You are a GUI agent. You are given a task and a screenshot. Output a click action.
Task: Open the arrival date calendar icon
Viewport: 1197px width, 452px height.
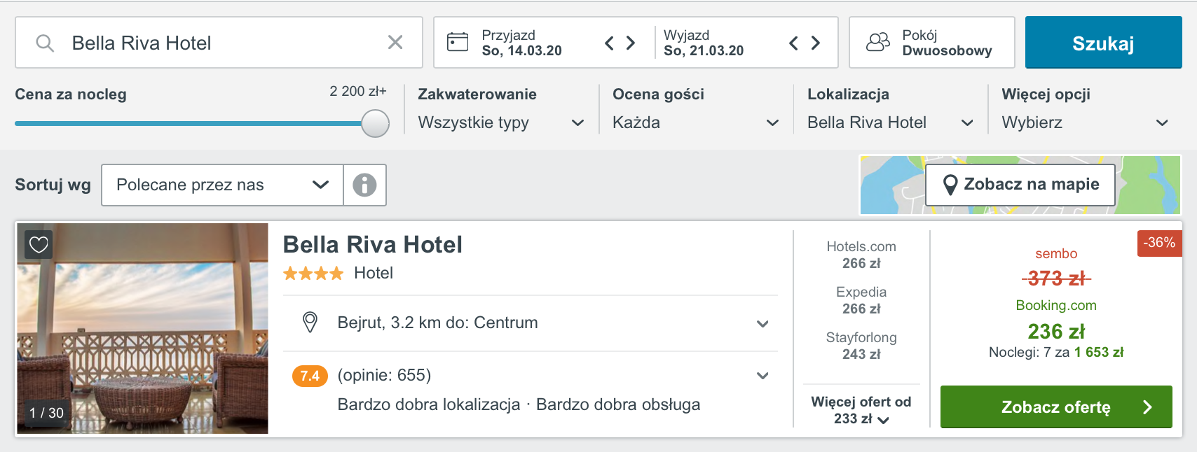point(458,42)
